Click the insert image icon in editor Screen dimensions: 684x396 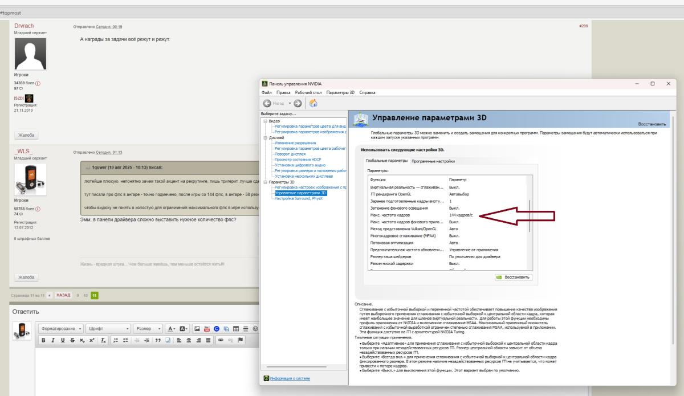(x=197, y=329)
